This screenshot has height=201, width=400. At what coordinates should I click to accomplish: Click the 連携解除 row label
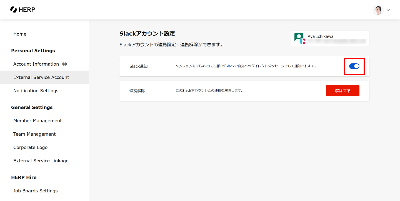pyautogui.click(x=137, y=91)
